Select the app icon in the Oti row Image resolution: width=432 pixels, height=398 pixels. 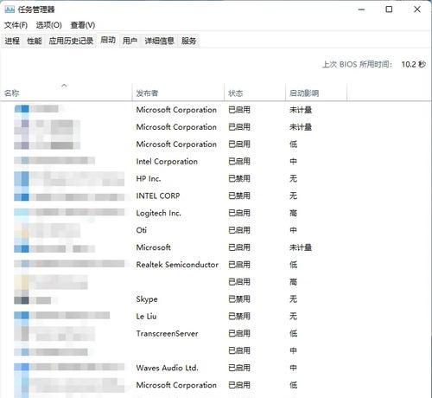point(22,230)
